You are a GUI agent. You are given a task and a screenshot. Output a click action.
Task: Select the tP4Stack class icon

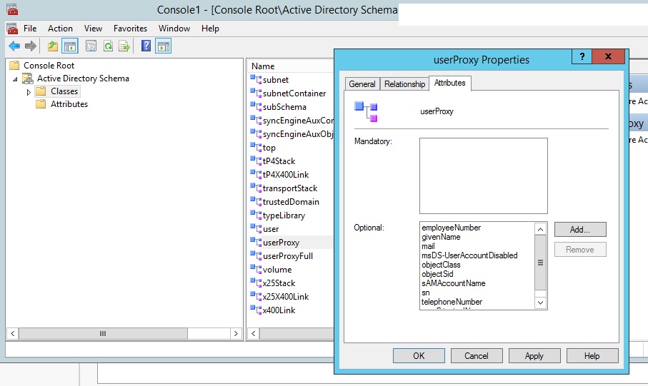[x=256, y=161]
